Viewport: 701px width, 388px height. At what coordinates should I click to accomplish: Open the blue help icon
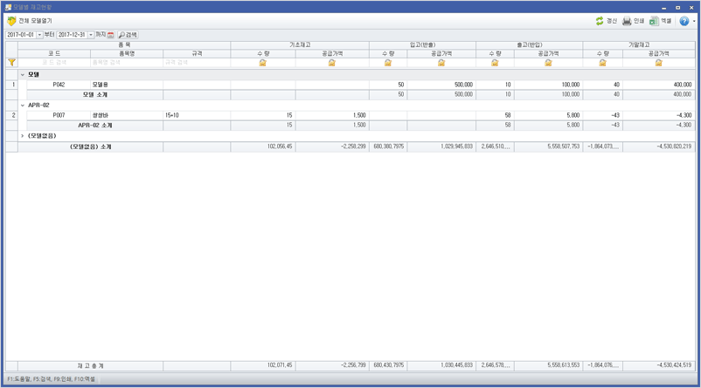click(684, 21)
